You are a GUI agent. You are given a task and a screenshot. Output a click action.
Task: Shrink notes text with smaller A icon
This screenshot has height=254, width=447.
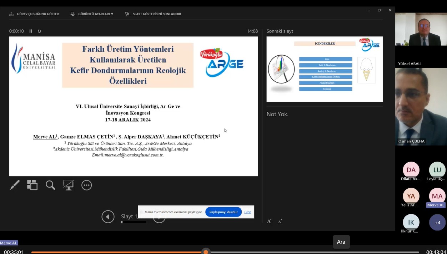[x=280, y=222]
